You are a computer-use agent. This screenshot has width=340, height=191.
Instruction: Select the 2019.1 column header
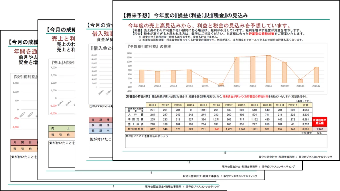[x=152, y=105]
